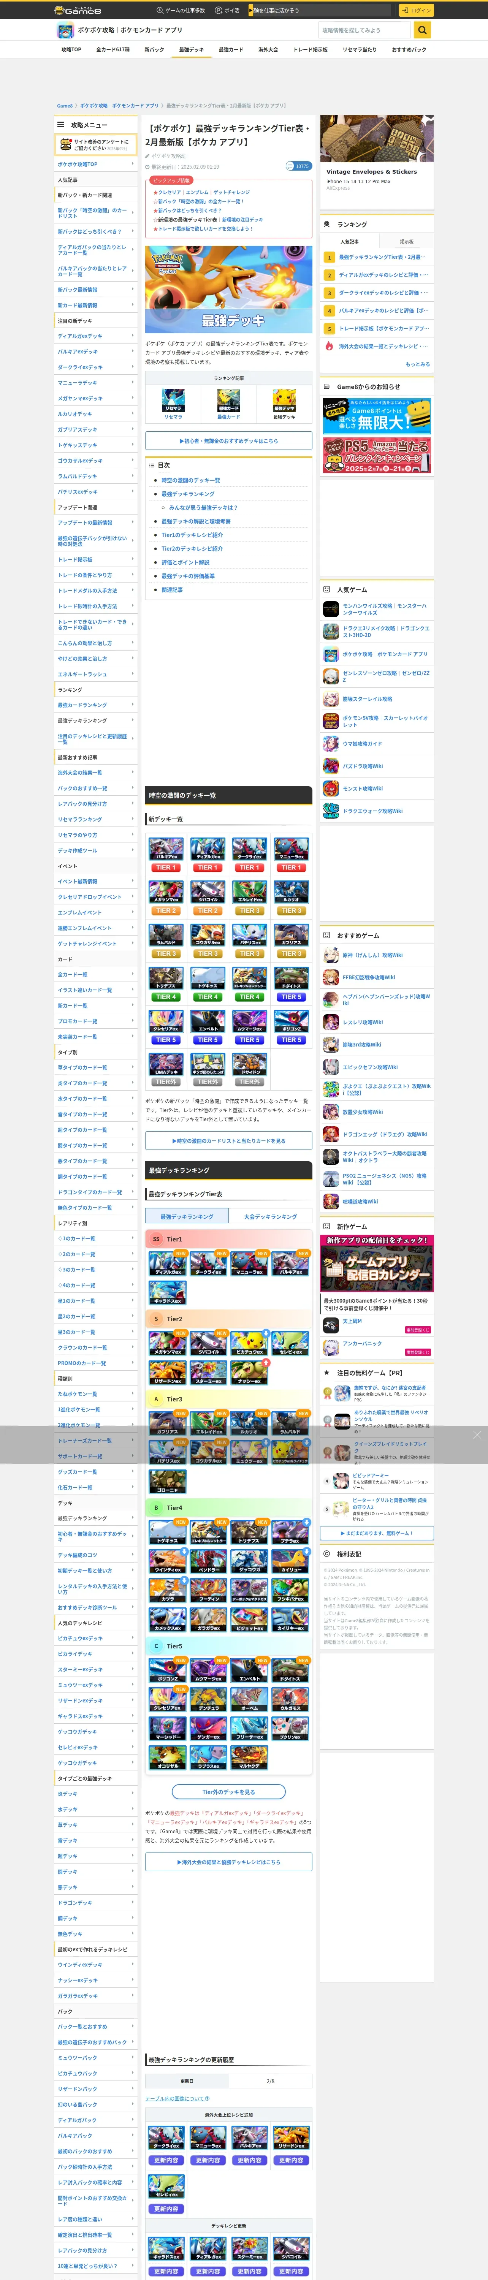This screenshot has height=2280, width=488.
Task: Open テーブル内の画像について link
Action: pyautogui.click(x=178, y=2099)
